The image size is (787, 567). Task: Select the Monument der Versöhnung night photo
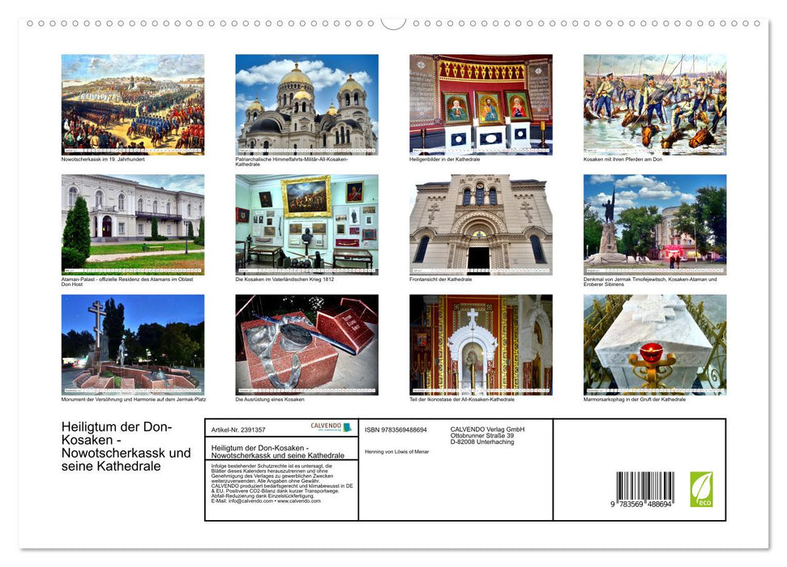tap(133, 345)
